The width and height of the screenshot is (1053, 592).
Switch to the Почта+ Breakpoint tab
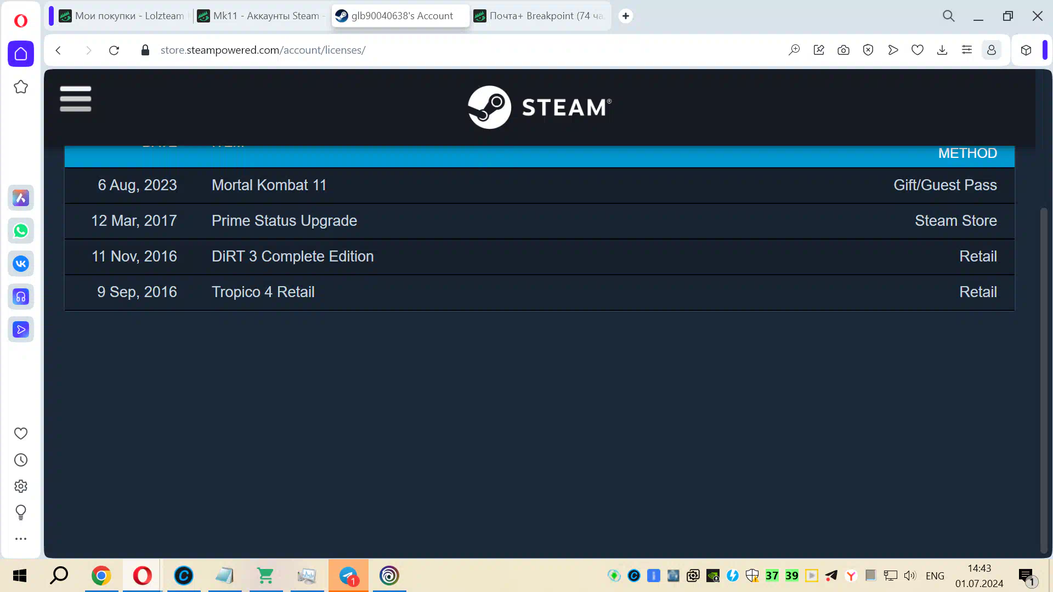(540, 16)
